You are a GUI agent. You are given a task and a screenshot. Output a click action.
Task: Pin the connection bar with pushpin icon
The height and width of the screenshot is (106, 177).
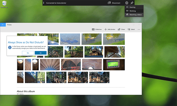pos(132,3)
